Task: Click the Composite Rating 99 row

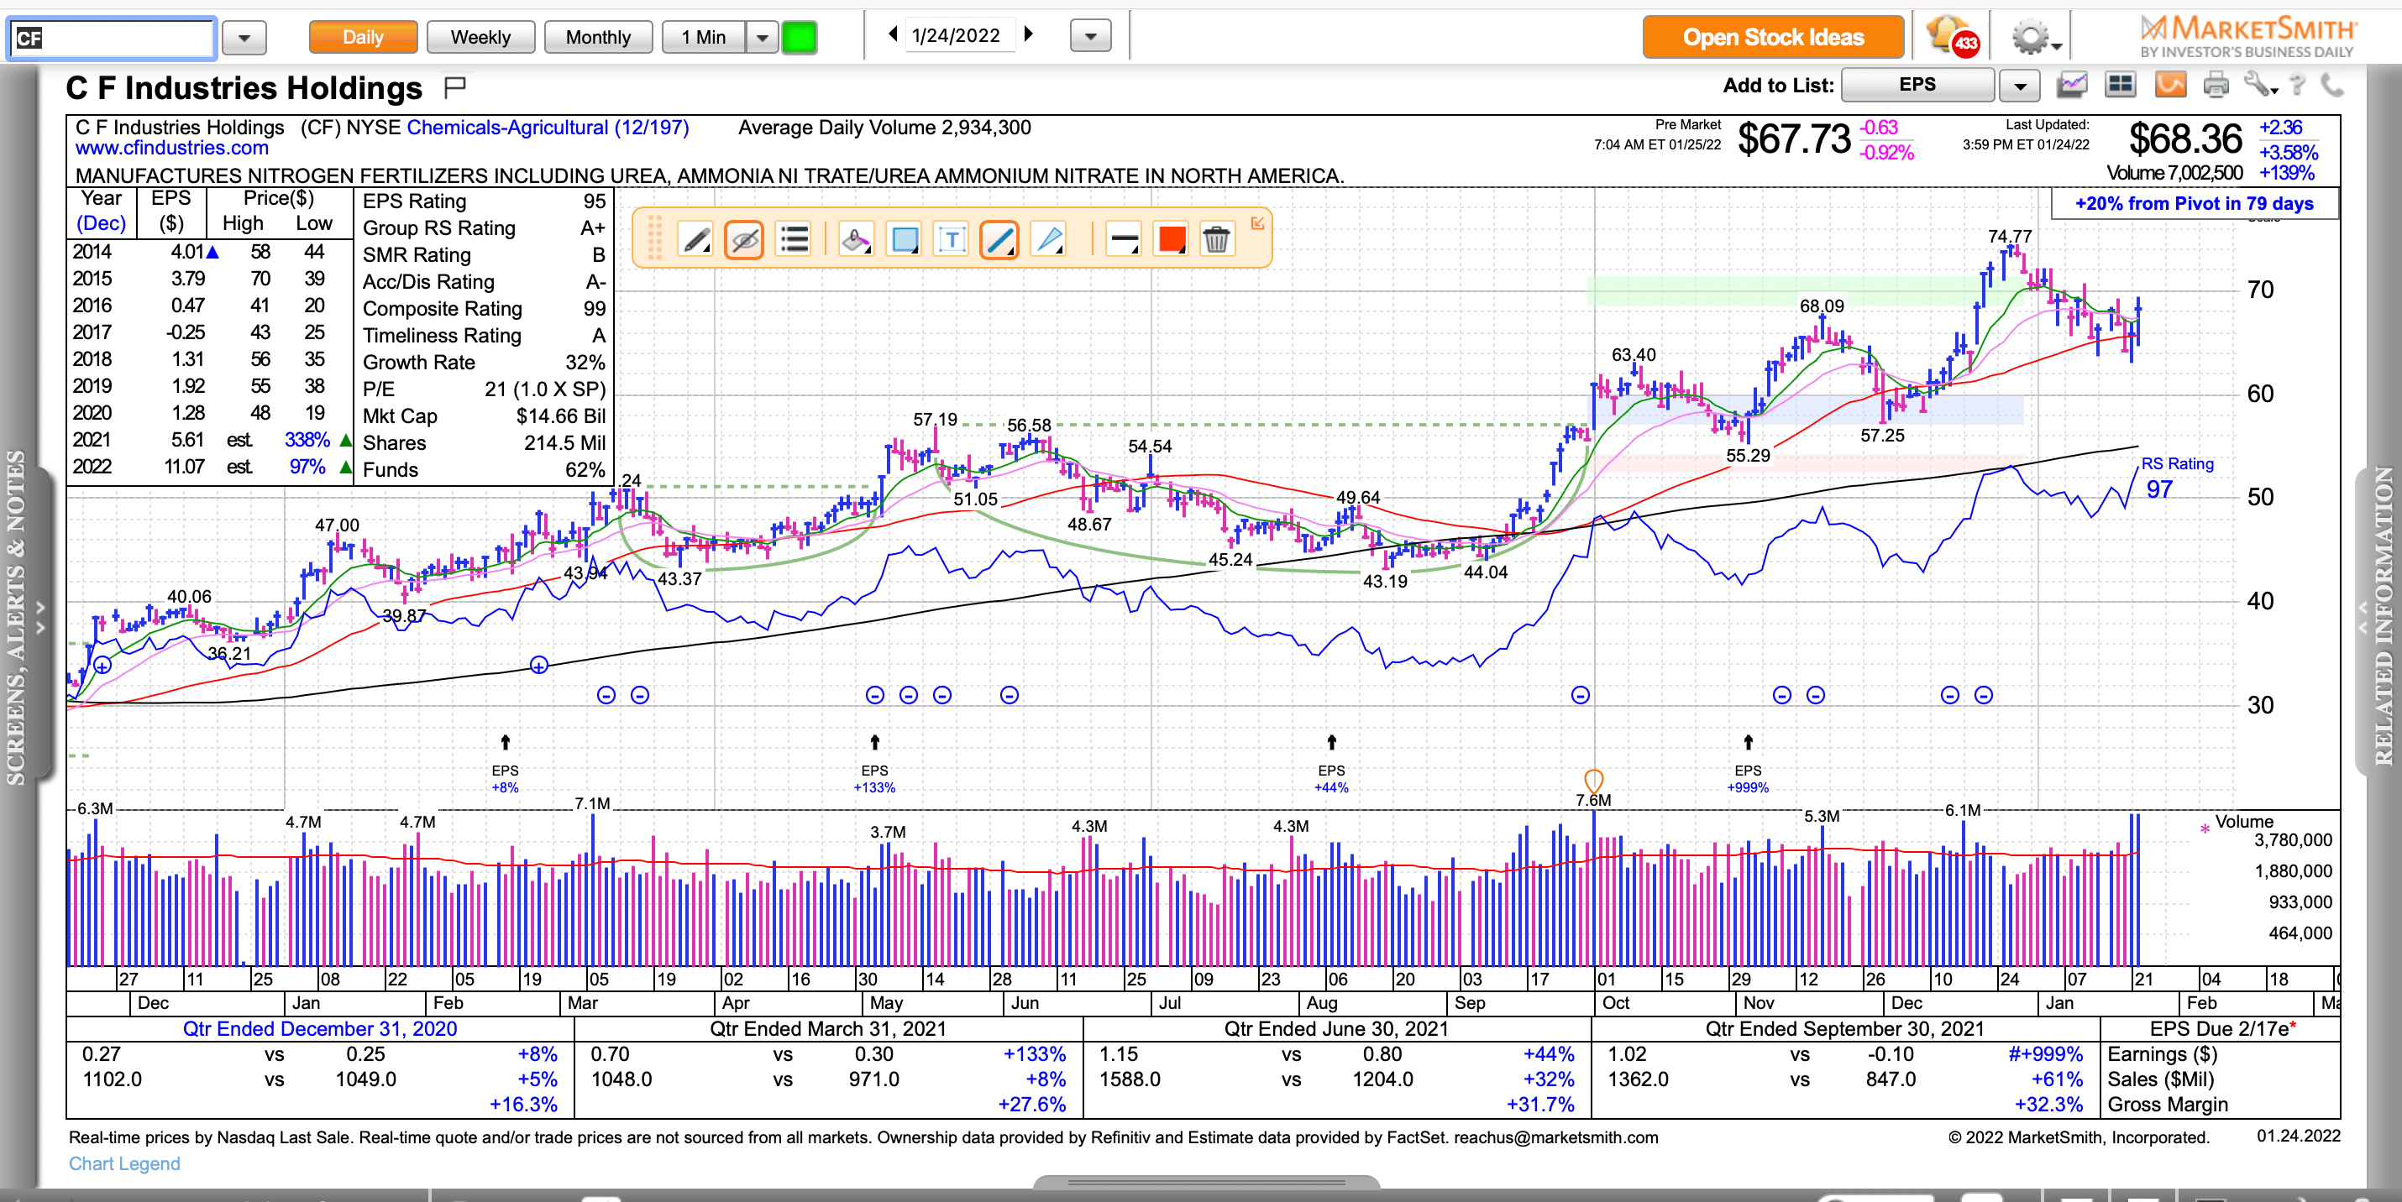Action: point(483,308)
